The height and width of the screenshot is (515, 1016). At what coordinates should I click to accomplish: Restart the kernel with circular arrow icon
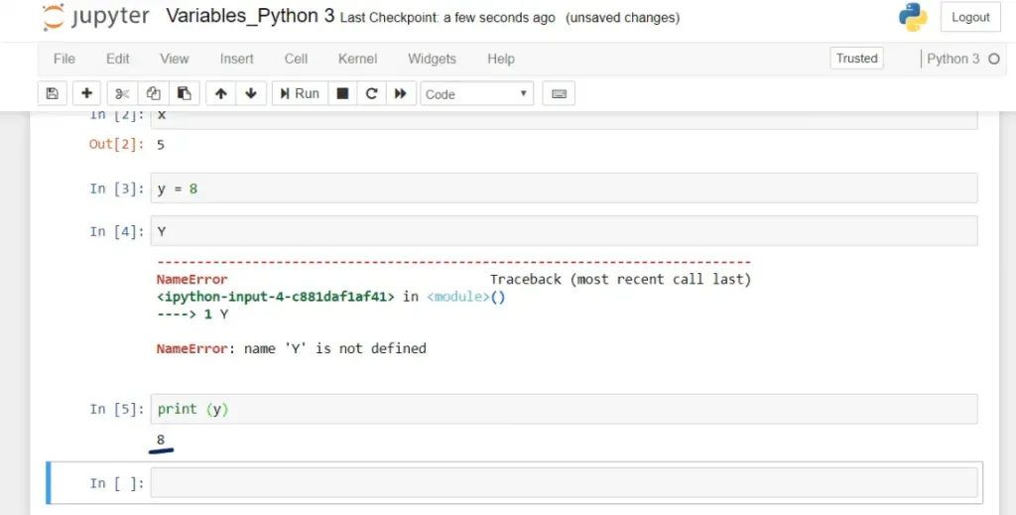[x=371, y=93]
